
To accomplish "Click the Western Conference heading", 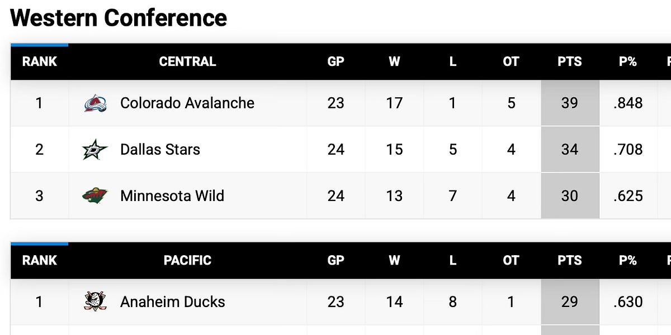I will point(119,17).
